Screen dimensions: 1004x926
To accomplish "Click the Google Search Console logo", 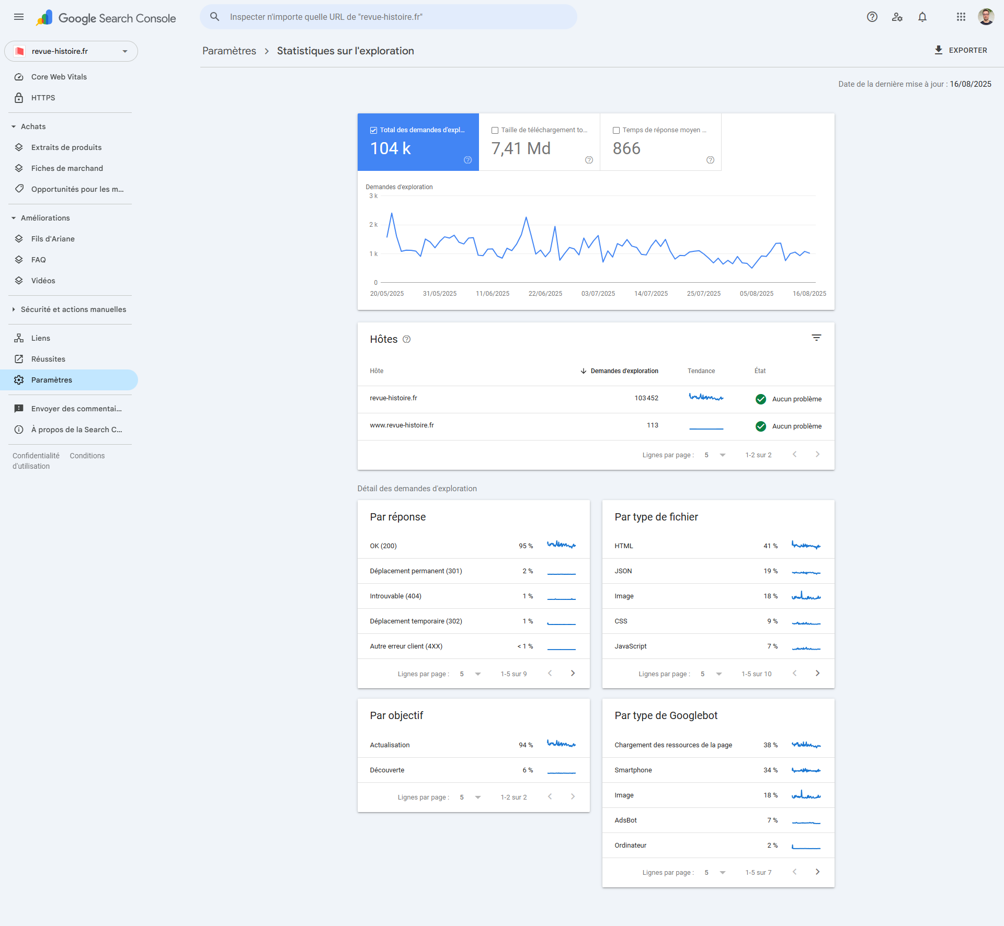I will click(106, 18).
